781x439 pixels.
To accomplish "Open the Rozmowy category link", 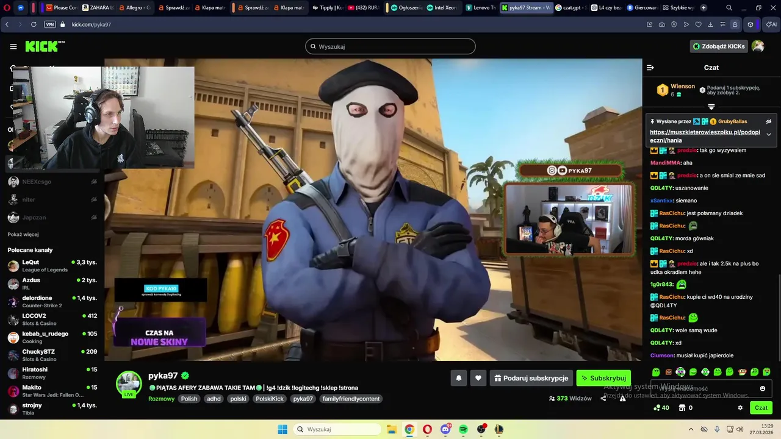I will coord(161,399).
